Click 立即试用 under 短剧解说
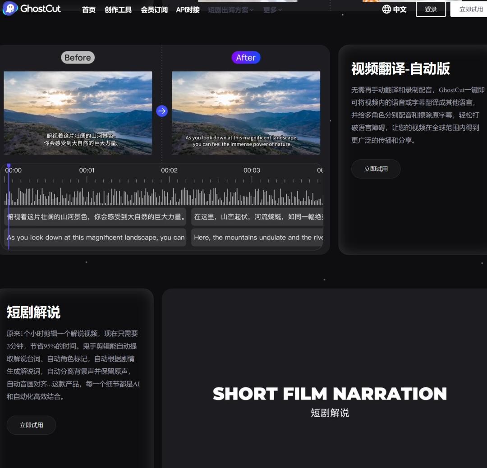The width and height of the screenshot is (487, 468). coord(31,425)
